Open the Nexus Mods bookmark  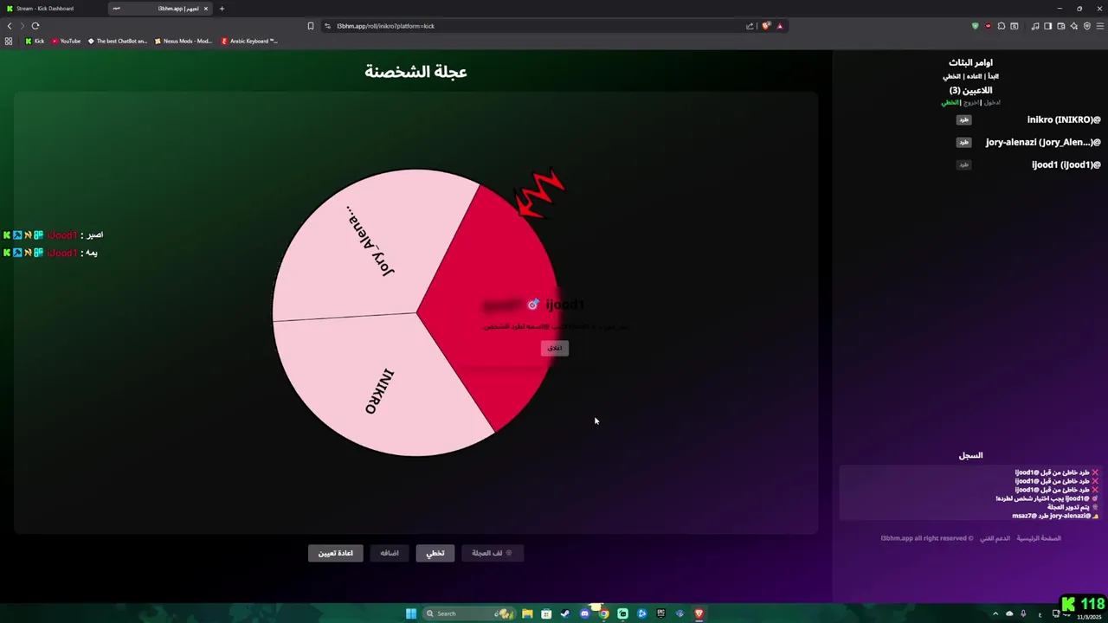tap(183, 41)
